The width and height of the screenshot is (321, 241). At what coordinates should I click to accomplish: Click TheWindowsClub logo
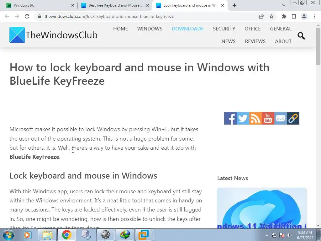[x=53, y=35]
